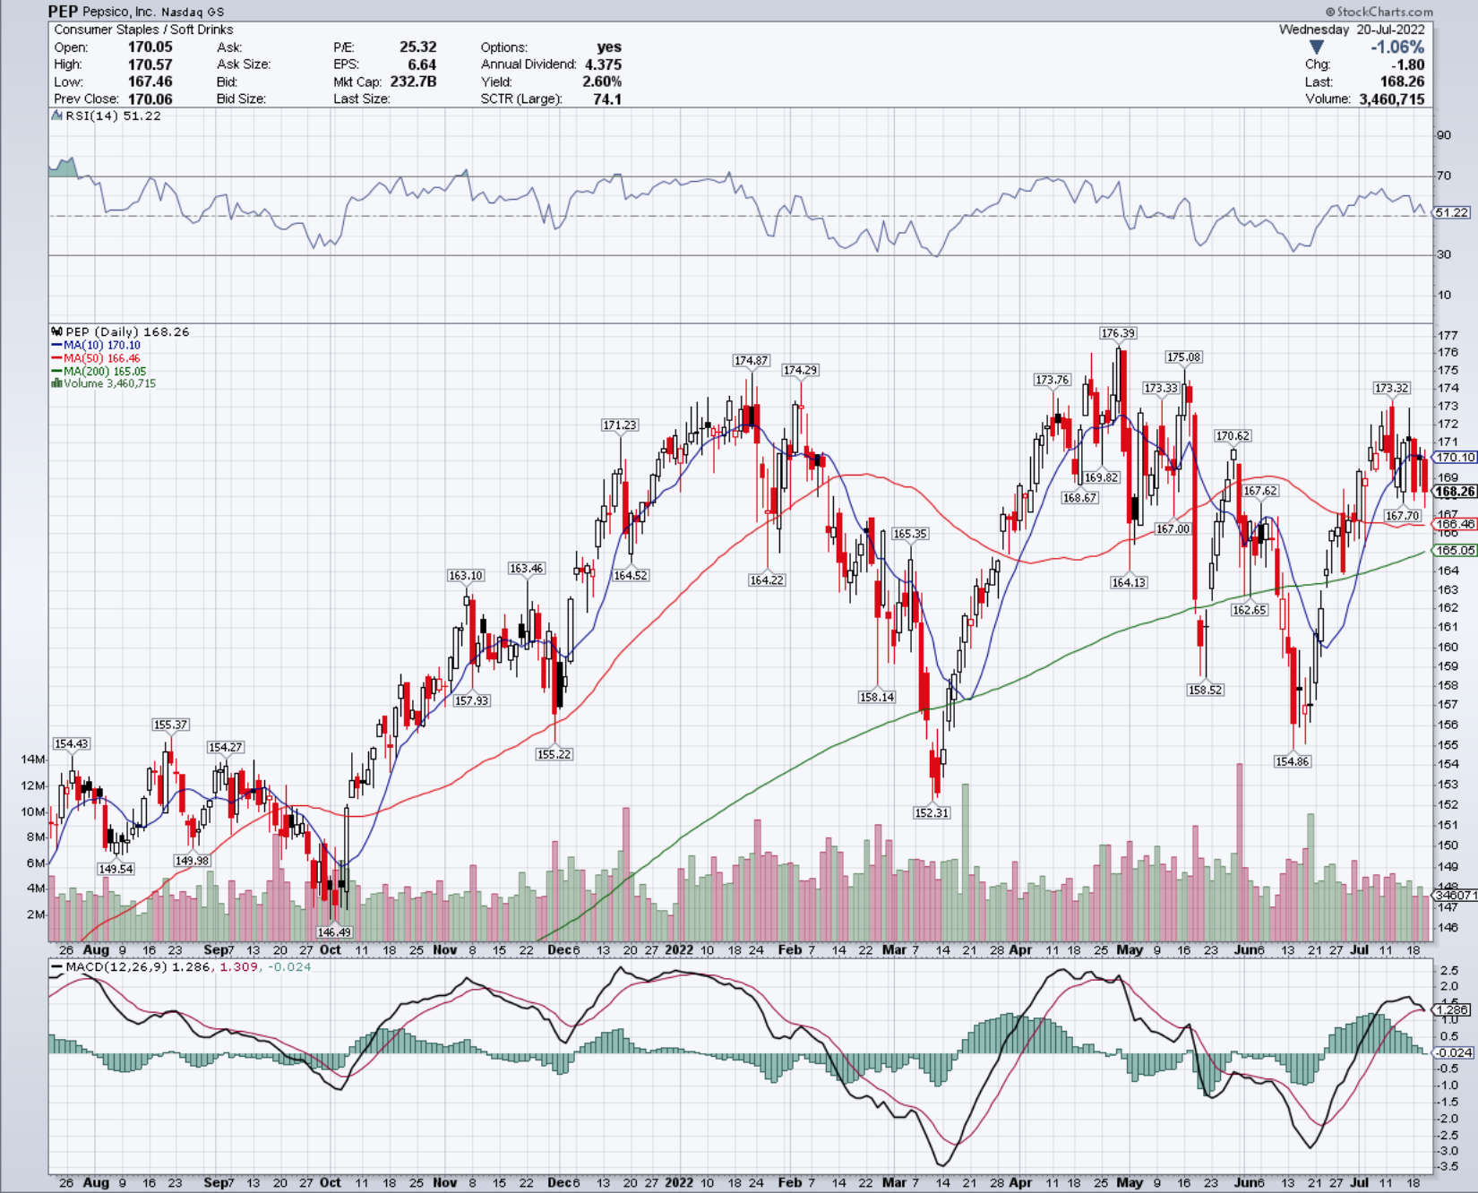Image resolution: width=1478 pixels, height=1193 pixels.
Task: Click the 152.31 March low label
Action: (x=932, y=813)
